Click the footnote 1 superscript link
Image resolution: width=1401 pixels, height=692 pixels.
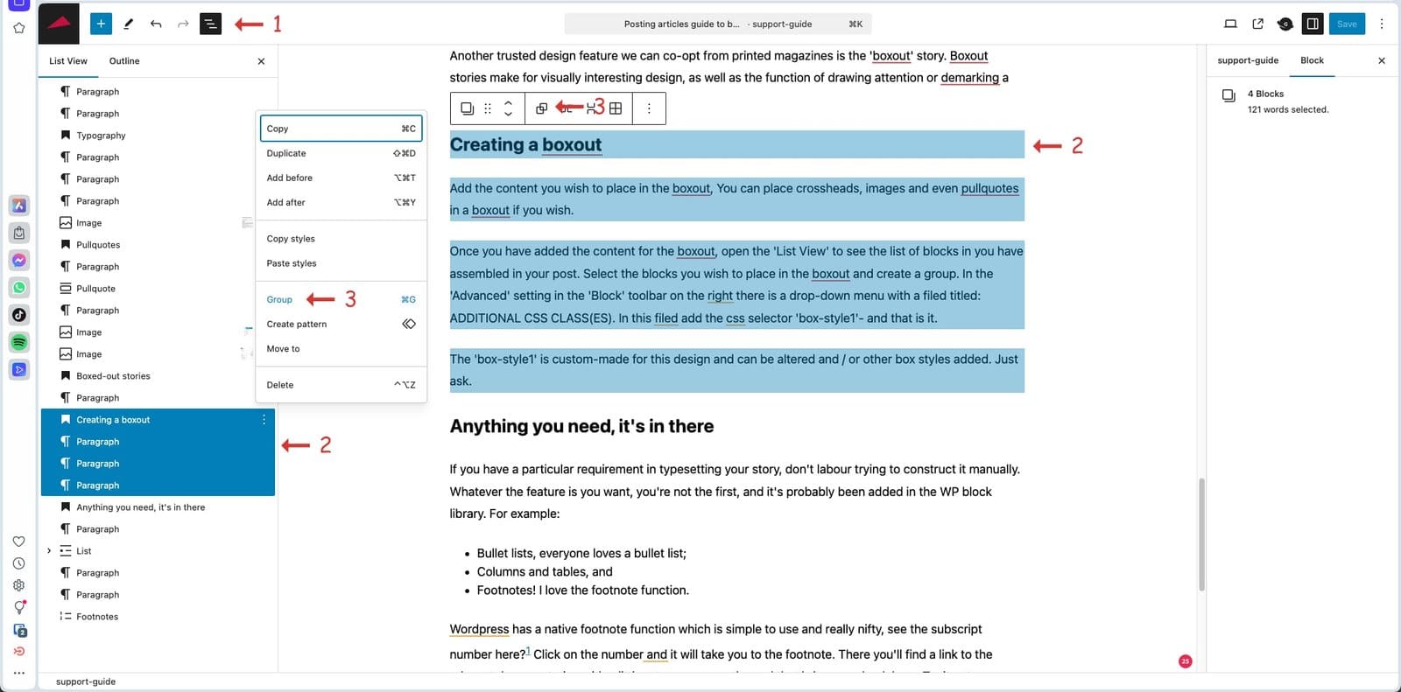click(528, 650)
